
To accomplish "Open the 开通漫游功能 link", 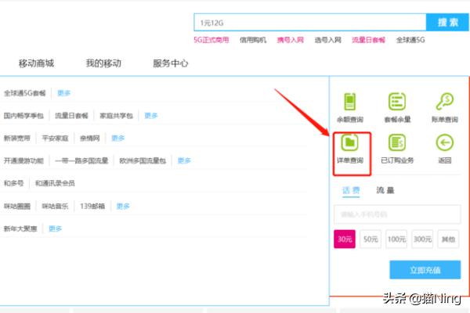I will (x=23, y=161).
